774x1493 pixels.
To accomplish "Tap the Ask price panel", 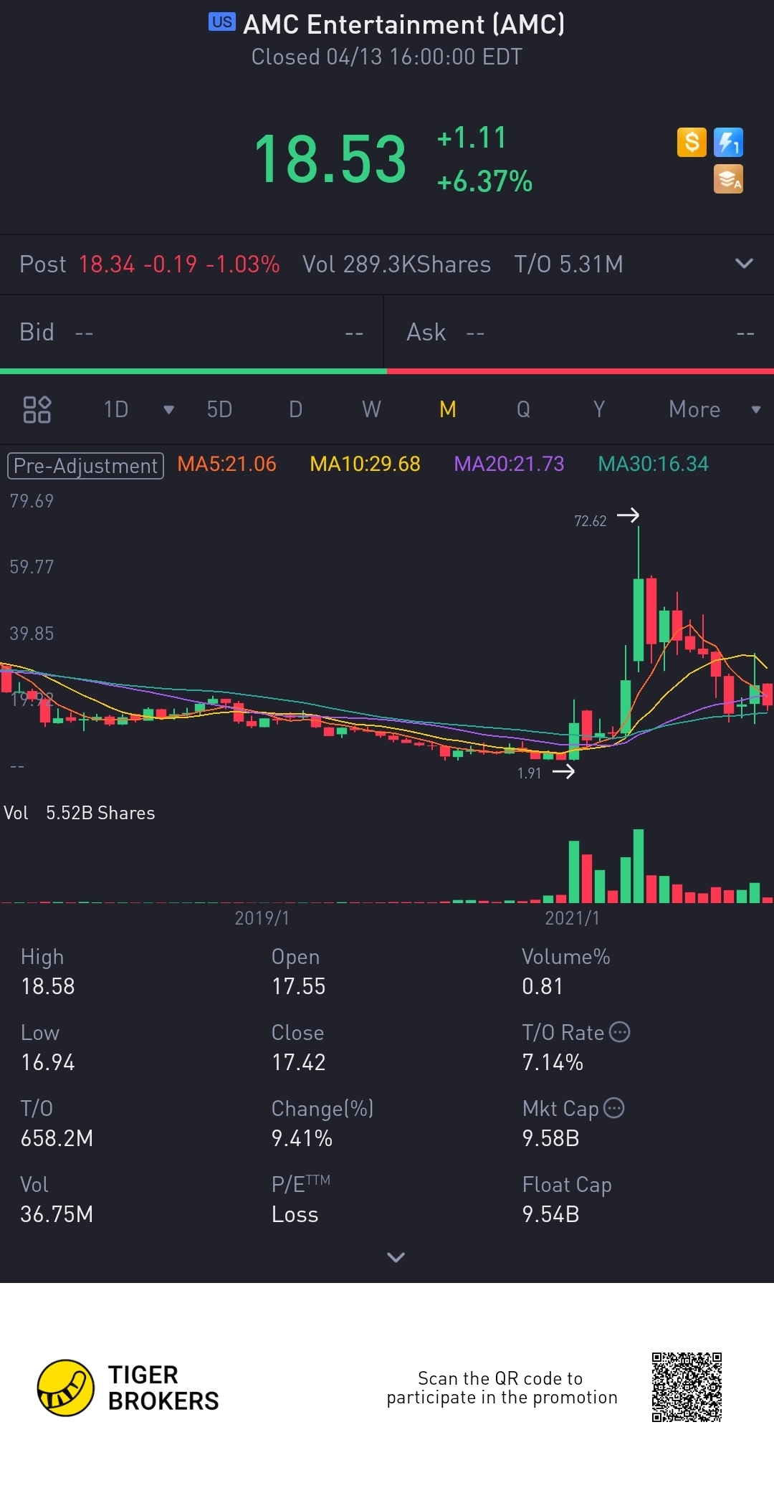I will [x=579, y=332].
